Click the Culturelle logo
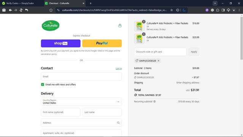 tap(51, 25)
